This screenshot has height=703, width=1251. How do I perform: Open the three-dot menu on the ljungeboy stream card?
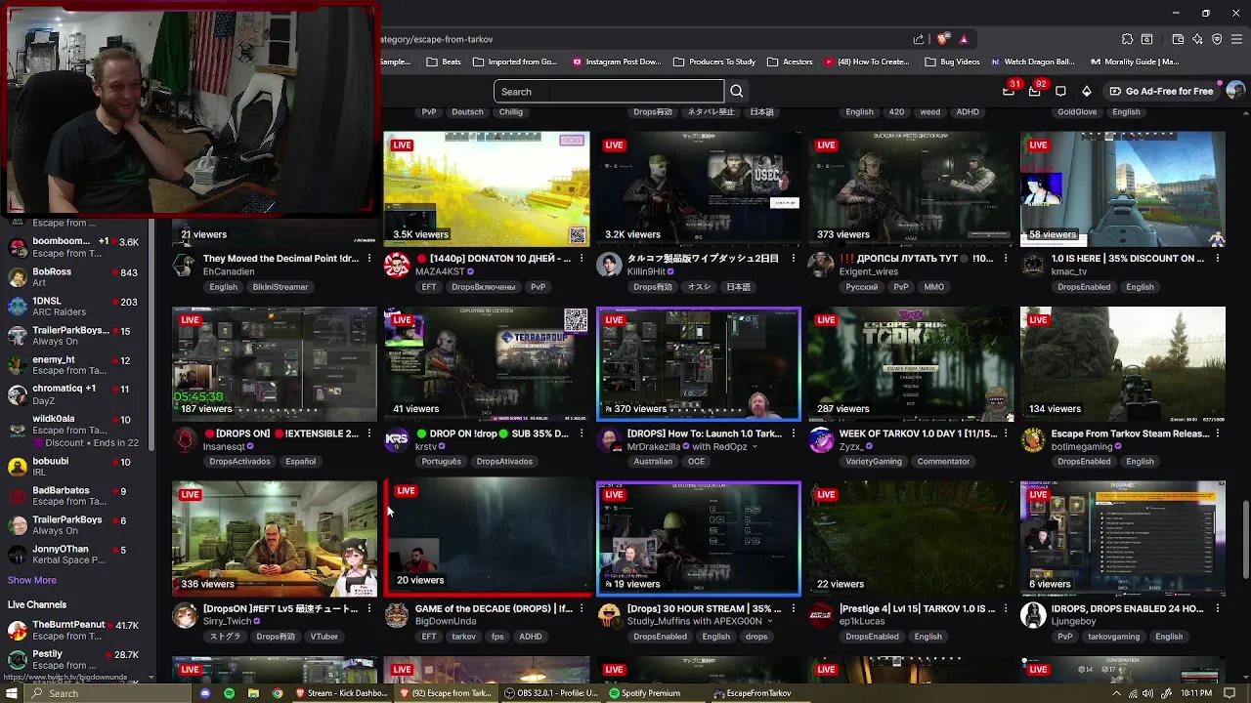pyautogui.click(x=1218, y=608)
